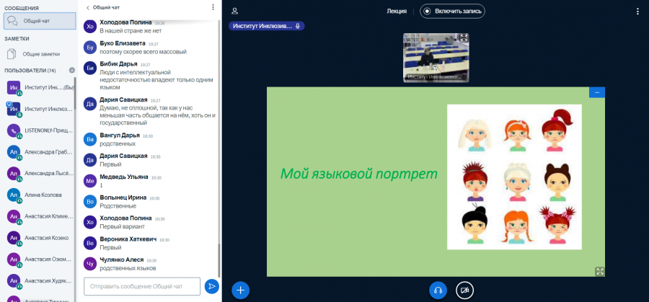
Task: Send the chat message with the arrow button
Action: pos(212,286)
